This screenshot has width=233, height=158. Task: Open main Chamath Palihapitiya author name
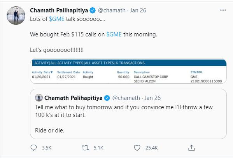pyautogui.click(x=59, y=10)
